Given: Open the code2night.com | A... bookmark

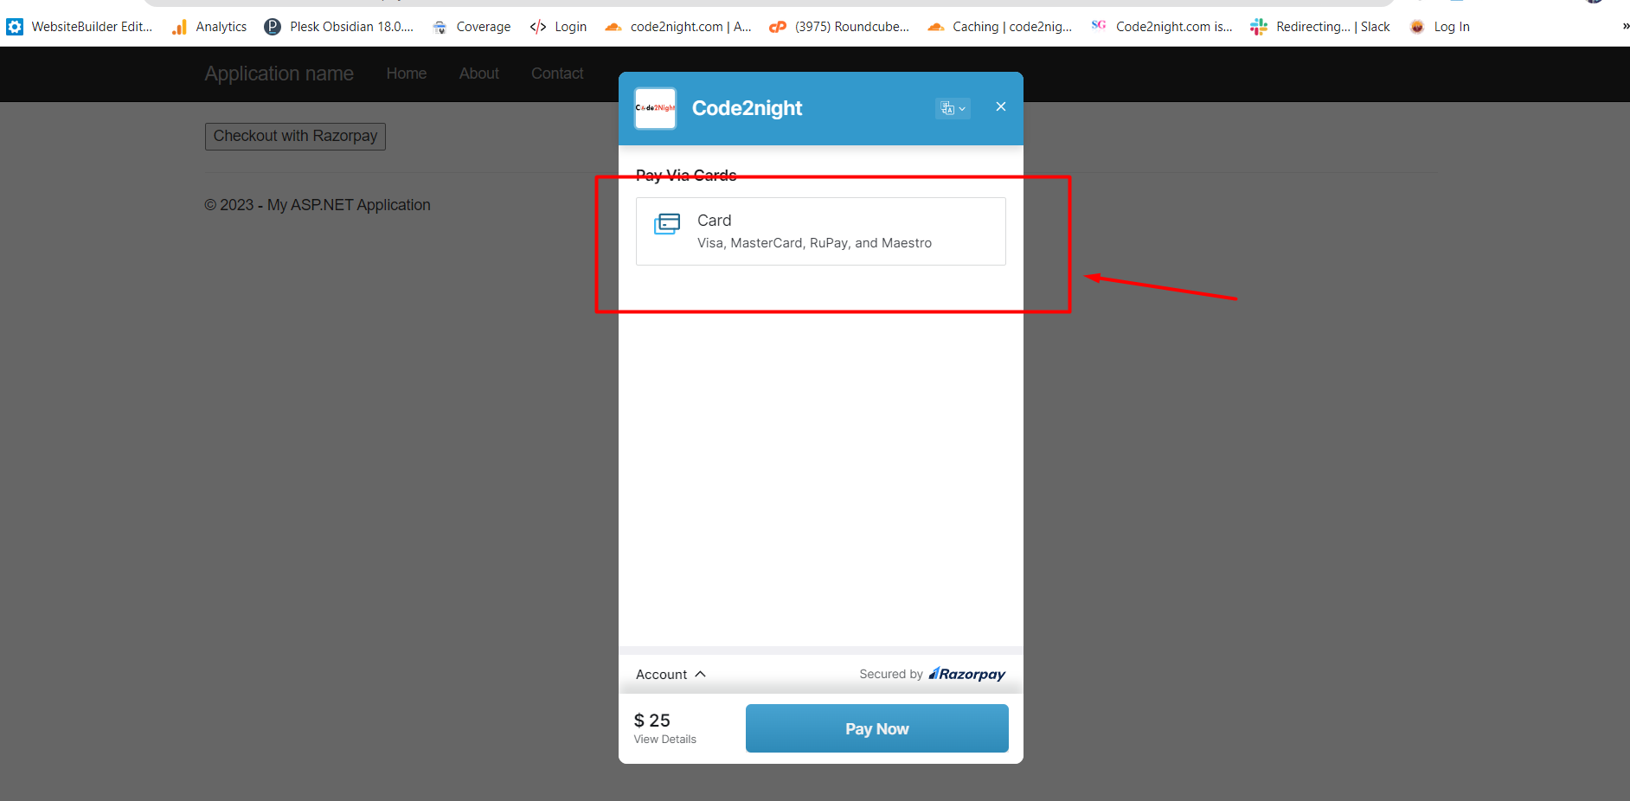Looking at the screenshot, I should tap(678, 27).
